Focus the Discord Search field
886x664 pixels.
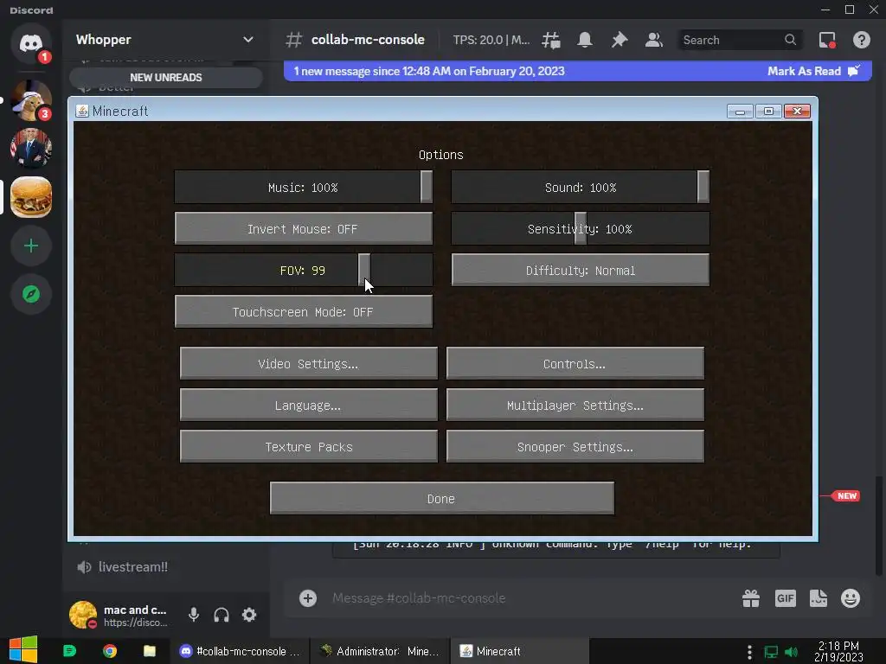(x=741, y=40)
